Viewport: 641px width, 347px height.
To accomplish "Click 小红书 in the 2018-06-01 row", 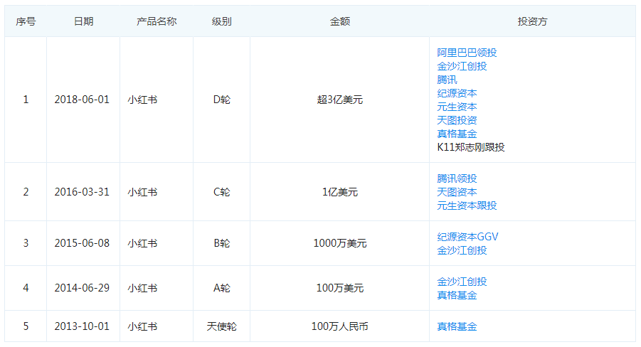I will [x=142, y=100].
